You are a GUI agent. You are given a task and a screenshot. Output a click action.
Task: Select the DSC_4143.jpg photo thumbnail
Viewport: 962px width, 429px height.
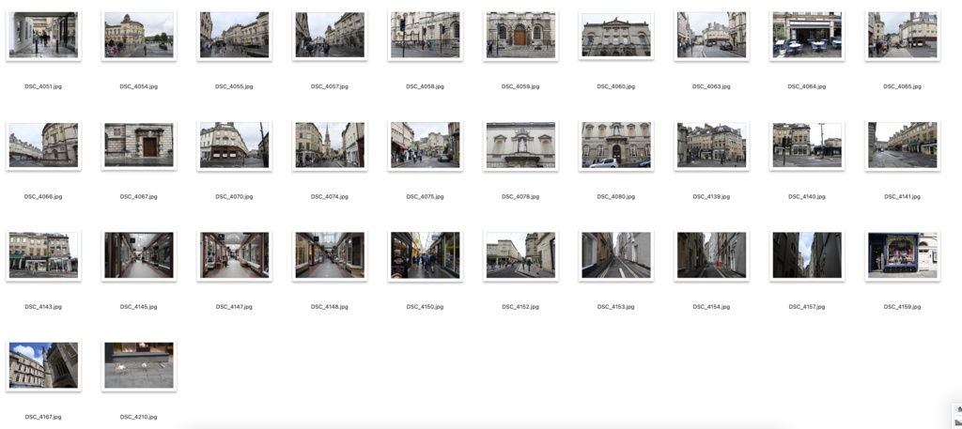[43, 255]
